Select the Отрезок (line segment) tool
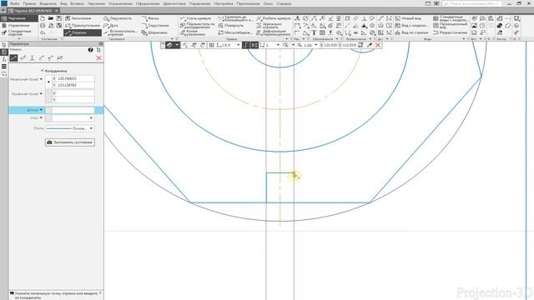The height and width of the screenshot is (300, 534). [x=83, y=32]
